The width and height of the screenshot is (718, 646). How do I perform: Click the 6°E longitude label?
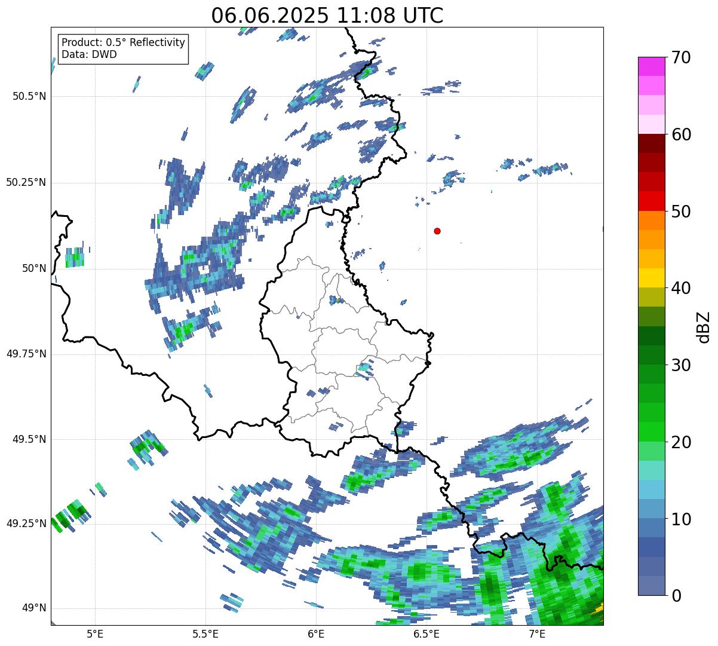click(316, 634)
